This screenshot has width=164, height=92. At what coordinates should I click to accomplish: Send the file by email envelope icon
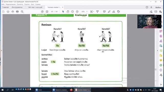click(x=156, y=11)
